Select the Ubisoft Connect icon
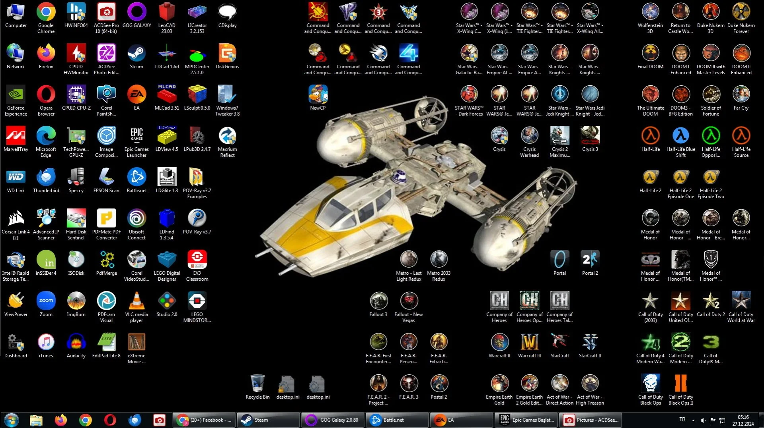Image resolution: width=764 pixels, height=428 pixels. [x=136, y=224]
